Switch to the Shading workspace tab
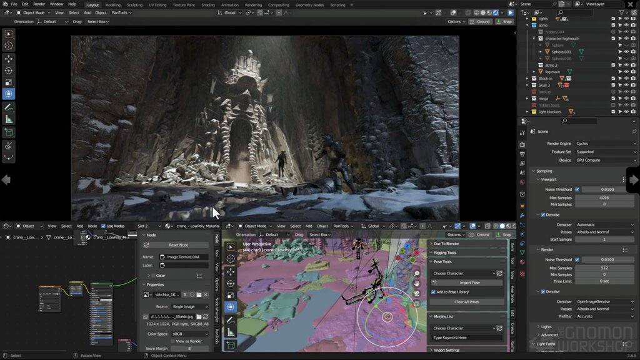This screenshot has width=640, height=360. coord(208,5)
